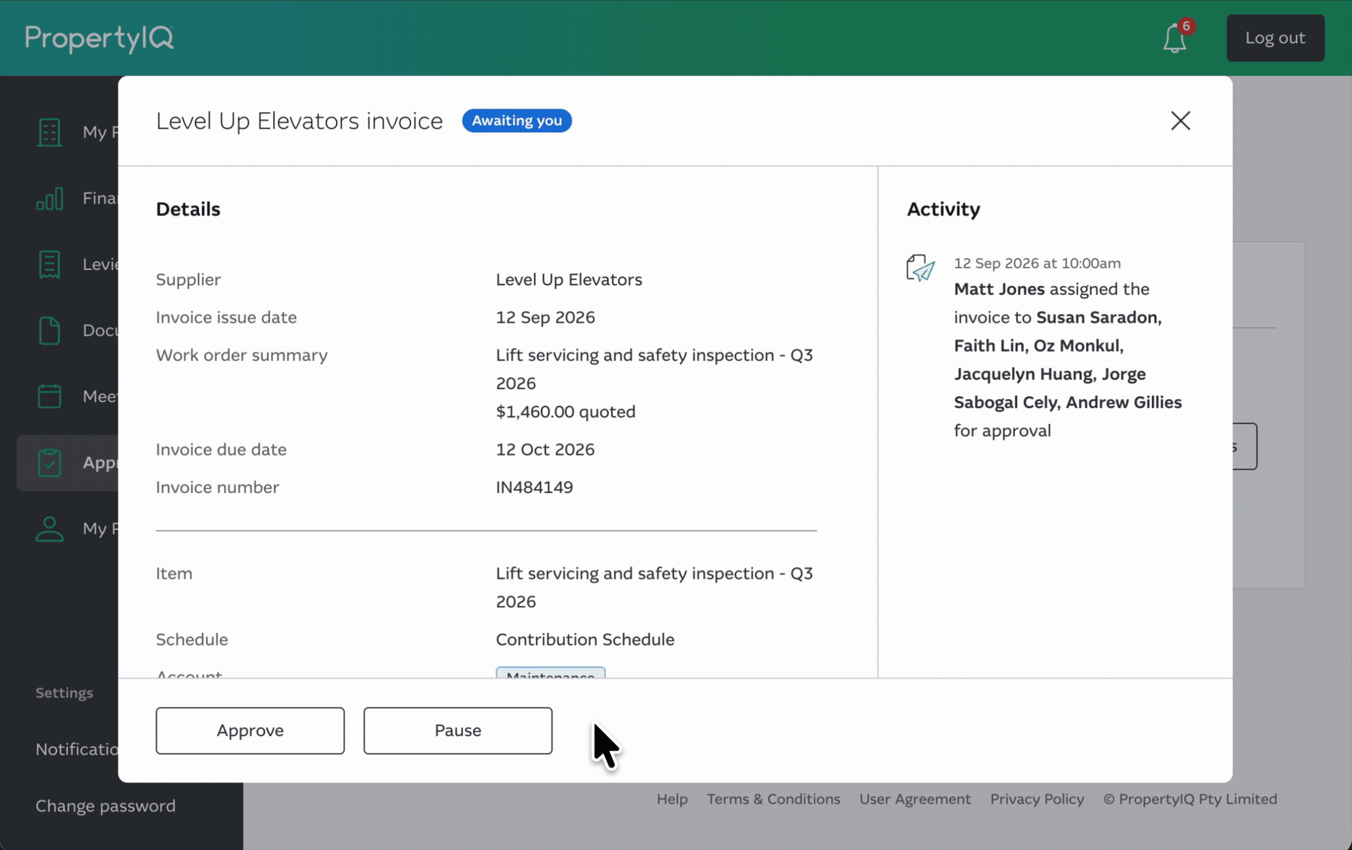Click the supplier value Level Up Elevators
1352x850 pixels.
[569, 279]
